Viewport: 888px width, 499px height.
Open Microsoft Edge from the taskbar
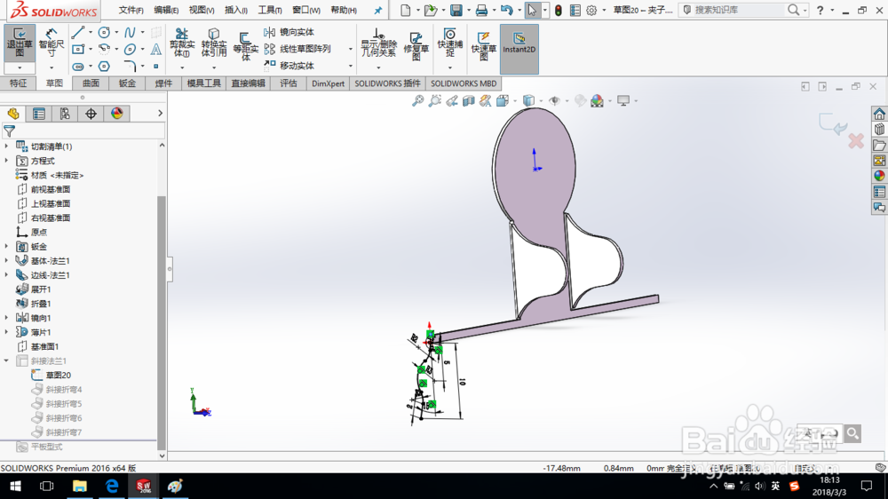coord(112,486)
